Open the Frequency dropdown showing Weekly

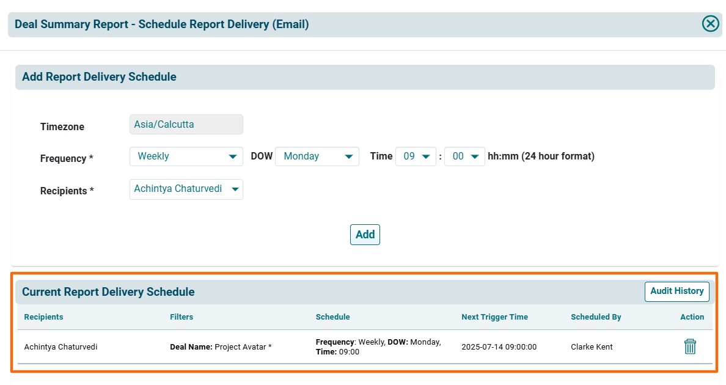(x=186, y=156)
